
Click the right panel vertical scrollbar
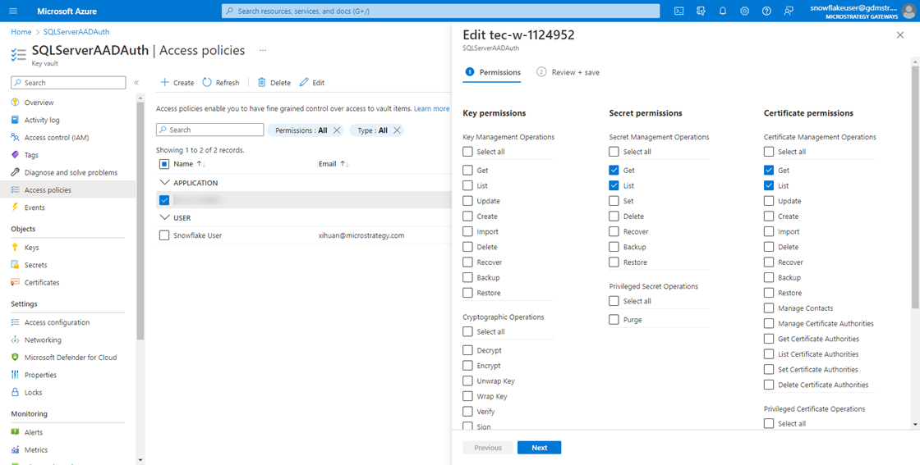coord(915,205)
